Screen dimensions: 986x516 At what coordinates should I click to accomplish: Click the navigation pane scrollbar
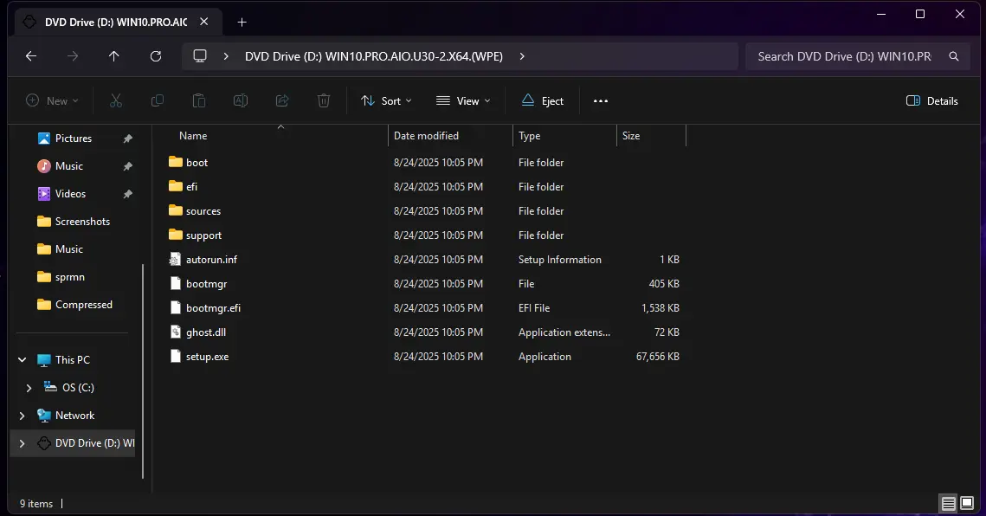tap(143, 371)
